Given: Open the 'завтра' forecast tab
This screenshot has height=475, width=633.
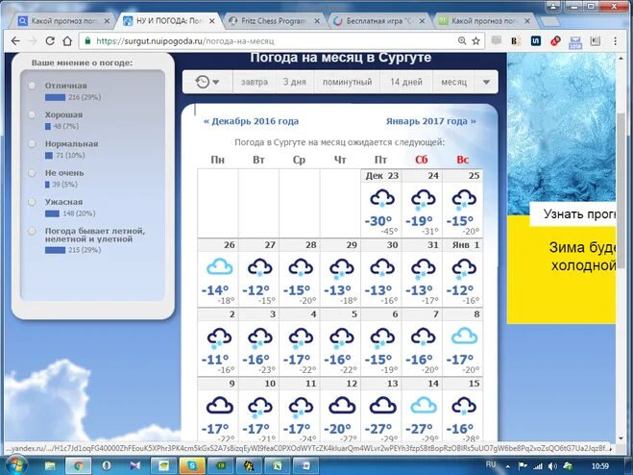Looking at the screenshot, I should tap(255, 82).
